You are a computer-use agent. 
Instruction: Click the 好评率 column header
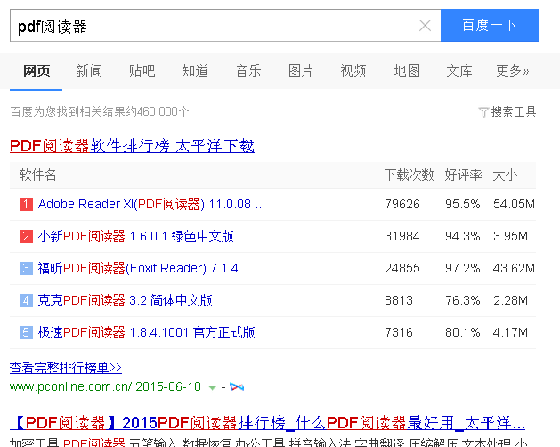pyautogui.click(x=463, y=175)
